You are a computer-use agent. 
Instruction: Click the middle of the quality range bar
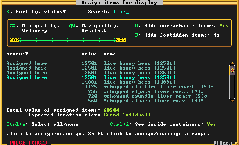click(68, 40)
